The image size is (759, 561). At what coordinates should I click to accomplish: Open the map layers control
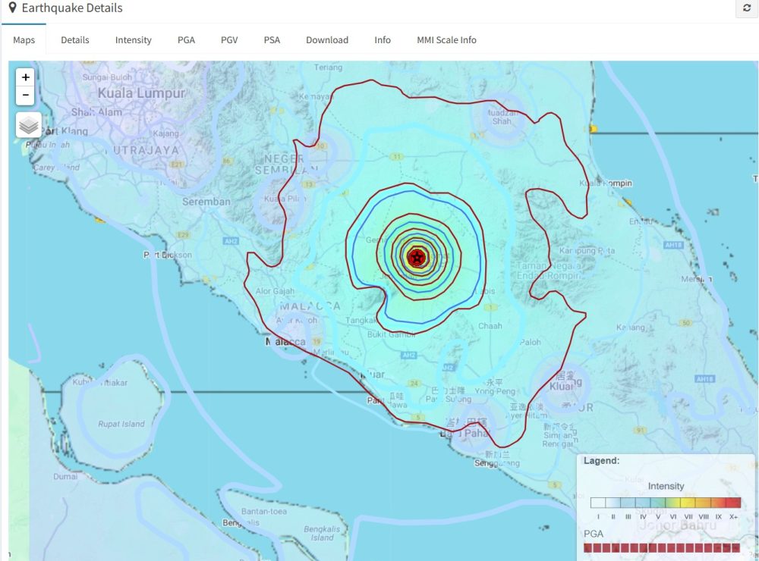pos(29,125)
